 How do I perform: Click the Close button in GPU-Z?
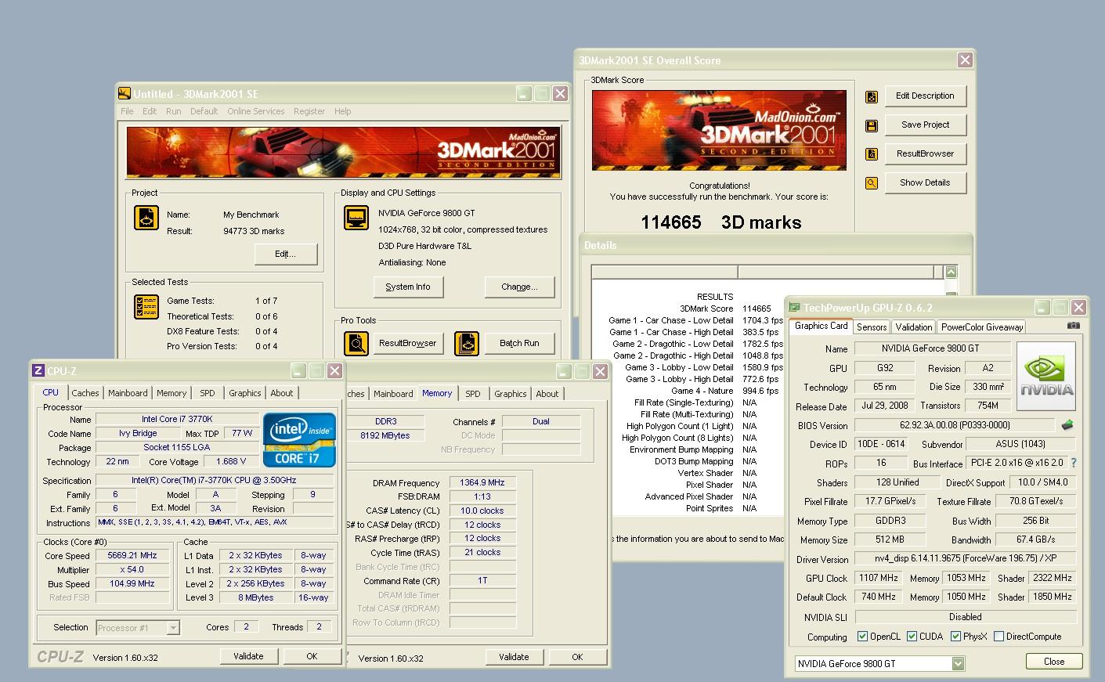(x=1054, y=662)
